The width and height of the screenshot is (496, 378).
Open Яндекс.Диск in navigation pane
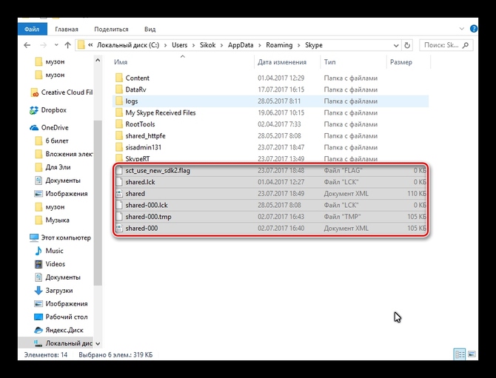coord(58,330)
